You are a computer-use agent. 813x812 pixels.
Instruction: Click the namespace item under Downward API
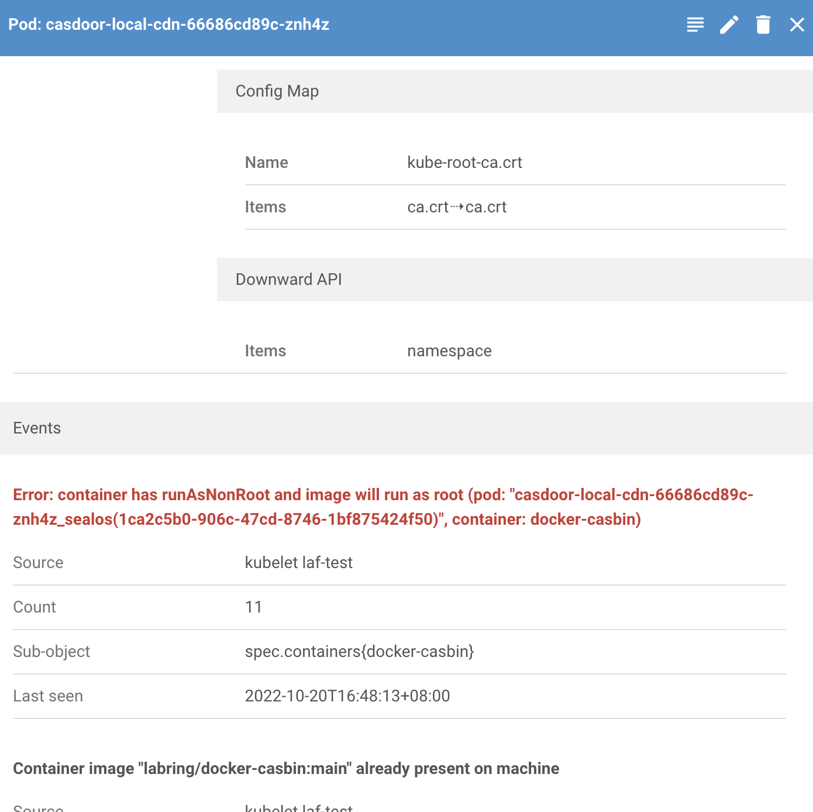click(x=449, y=350)
